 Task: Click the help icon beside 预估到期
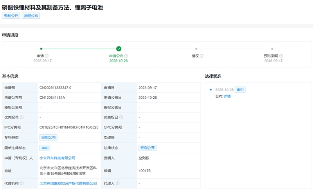click(x=281, y=56)
